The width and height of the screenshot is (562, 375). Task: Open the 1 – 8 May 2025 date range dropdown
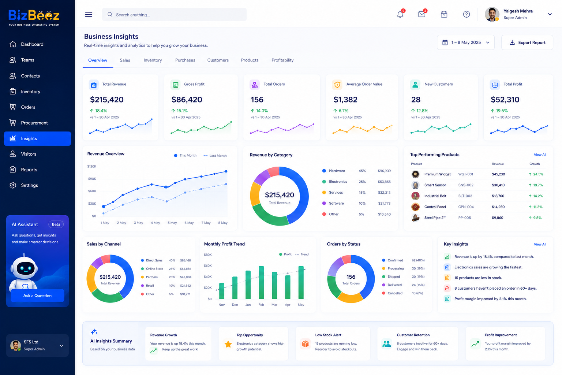click(x=466, y=42)
